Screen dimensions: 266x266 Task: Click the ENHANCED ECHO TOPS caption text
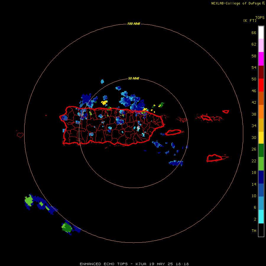coord(104,264)
